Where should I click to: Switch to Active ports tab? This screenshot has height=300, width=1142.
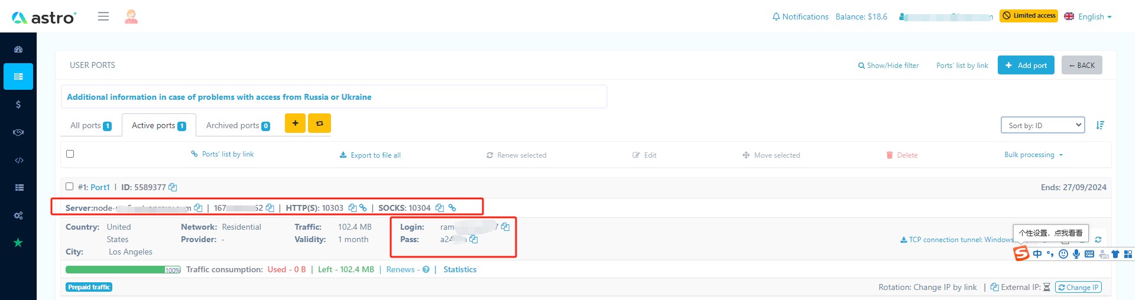(x=159, y=125)
